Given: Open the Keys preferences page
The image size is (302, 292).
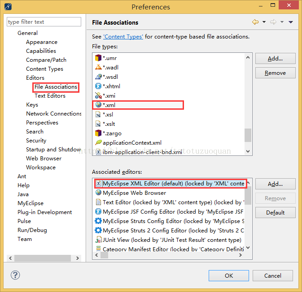Looking at the screenshot, I should pos(32,105).
